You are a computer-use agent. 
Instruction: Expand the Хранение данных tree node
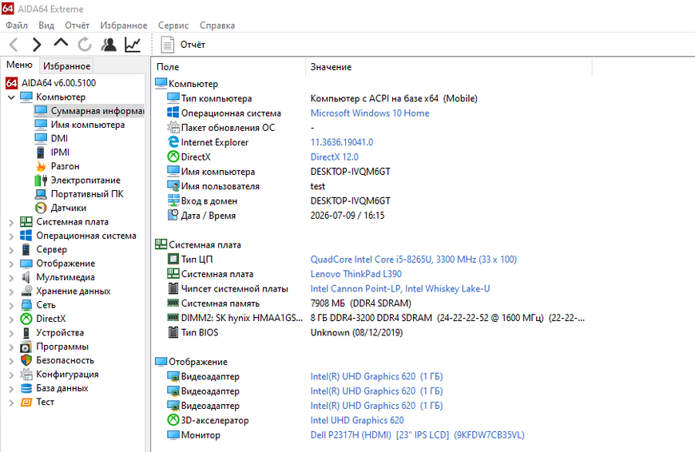pyautogui.click(x=11, y=291)
